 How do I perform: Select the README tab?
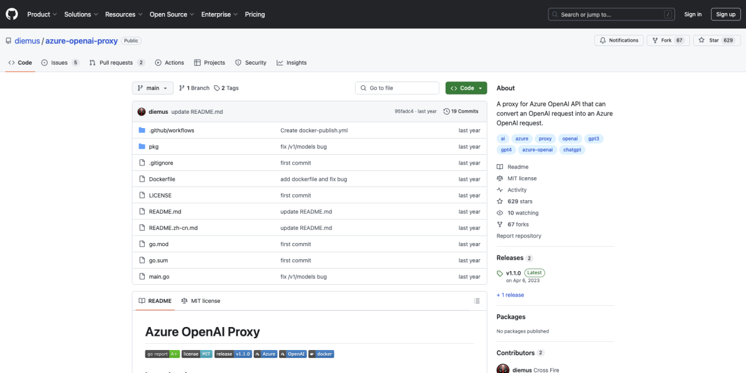click(x=155, y=301)
